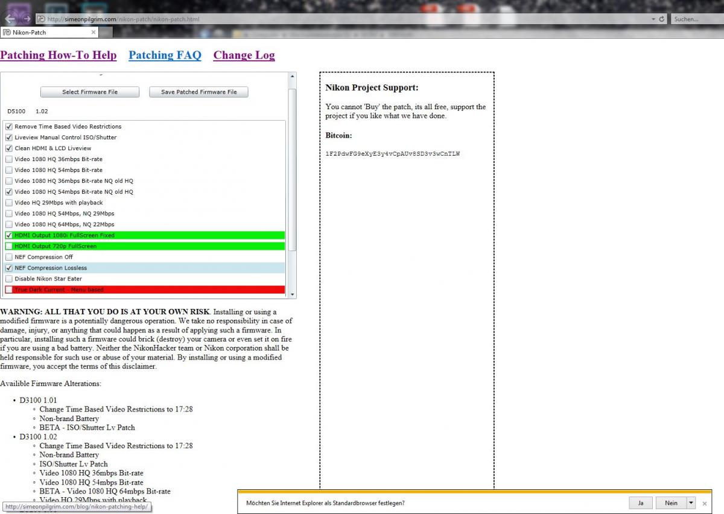The image size is (724, 514).
Task: Click the BETA - ISO/Shutter Lv Patch item
Action: [87, 427]
